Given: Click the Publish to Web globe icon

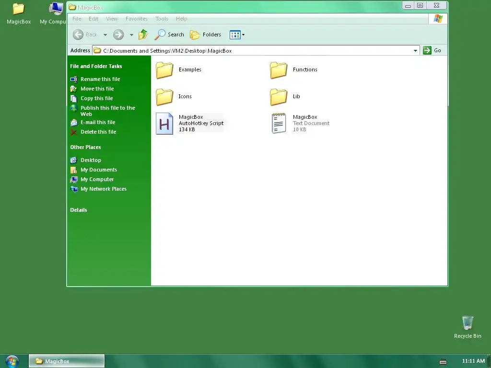Looking at the screenshot, I should [x=73, y=108].
